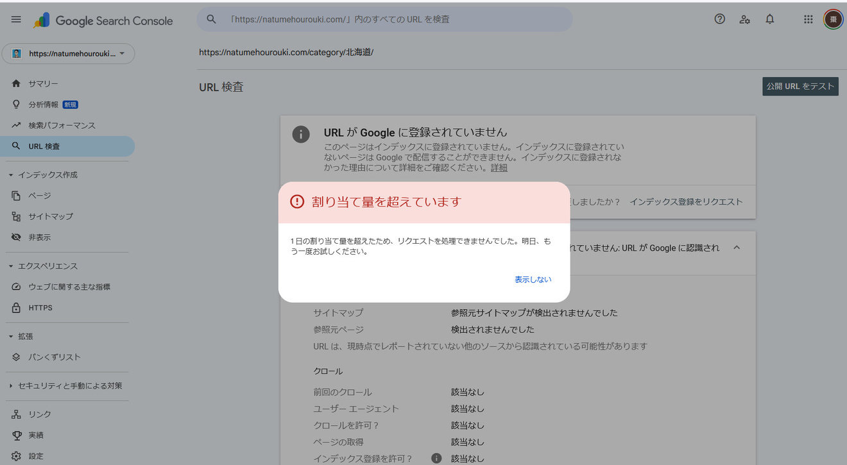Image resolution: width=847 pixels, height=465 pixels.
Task: Open パンくずリスト report
Action: click(x=55, y=357)
